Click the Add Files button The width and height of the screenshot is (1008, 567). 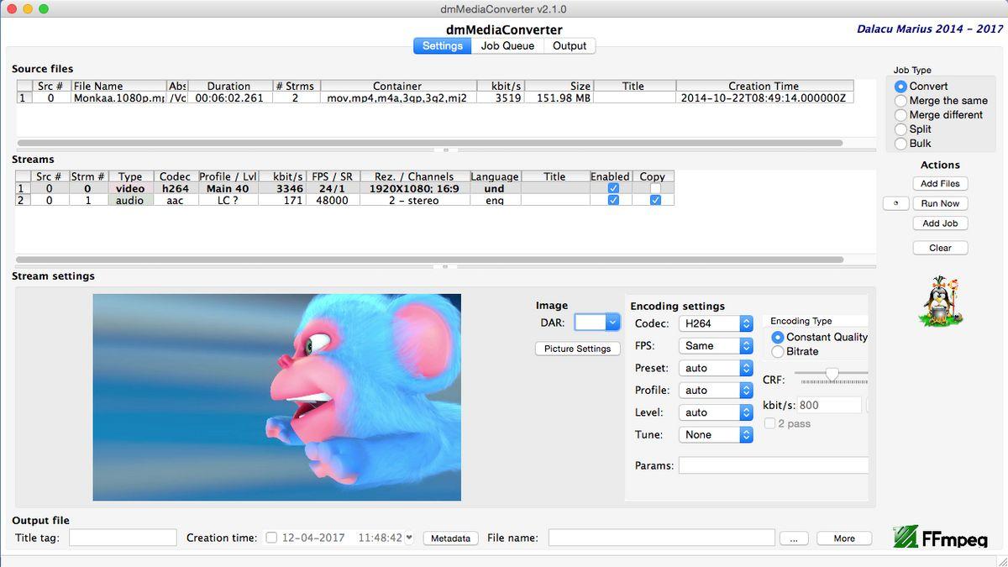click(x=940, y=184)
